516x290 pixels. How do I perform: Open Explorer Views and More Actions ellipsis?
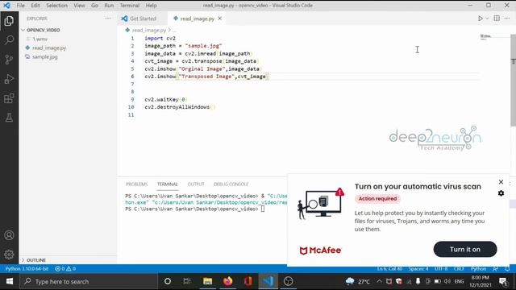(108, 19)
